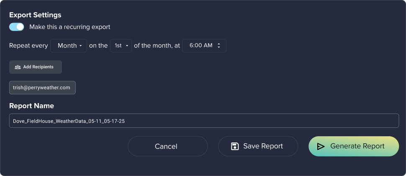Click the caret arrow beside Month
The height and width of the screenshot is (176, 406).
coord(80,46)
